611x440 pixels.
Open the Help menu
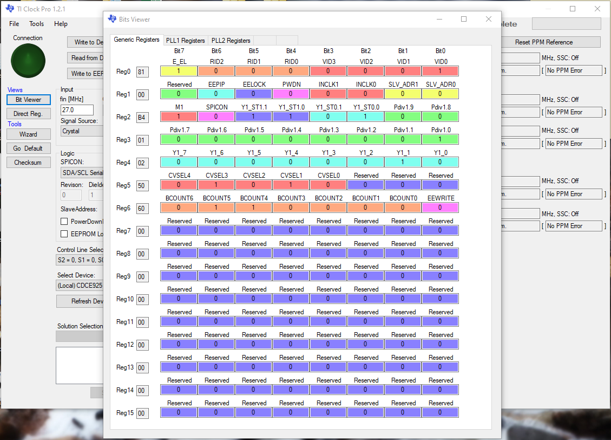pyautogui.click(x=61, y=24)
